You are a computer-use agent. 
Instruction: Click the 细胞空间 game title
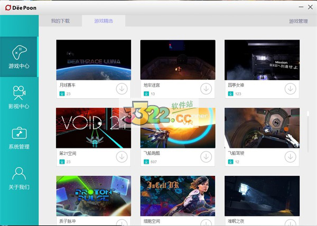click(x=152, y=221)
